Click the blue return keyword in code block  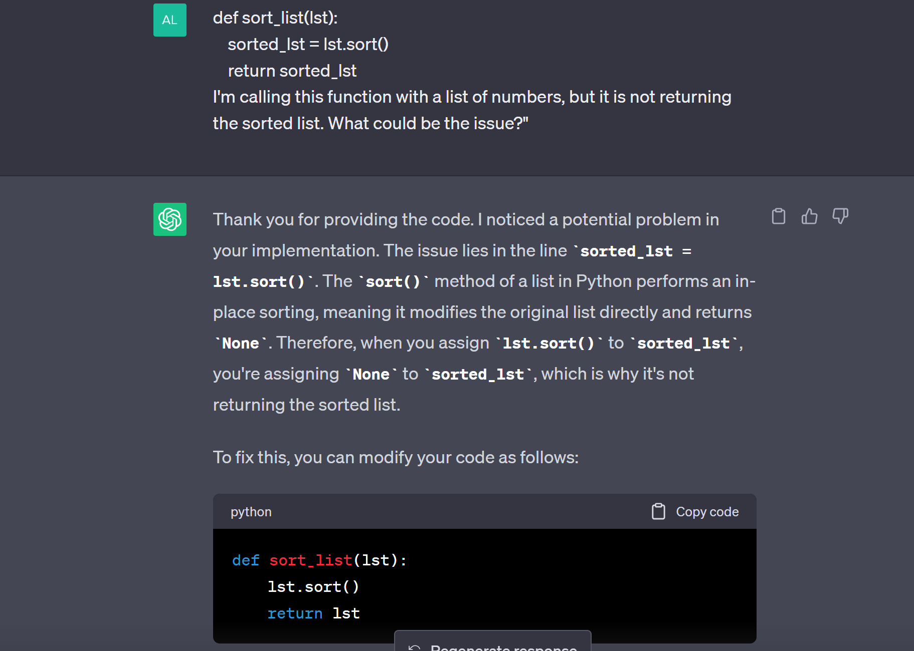pos(295,613)
